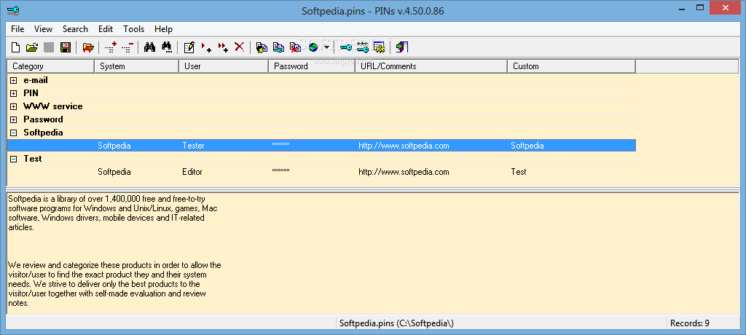Click the copy icon with yellow star

[x=262, y=47]
